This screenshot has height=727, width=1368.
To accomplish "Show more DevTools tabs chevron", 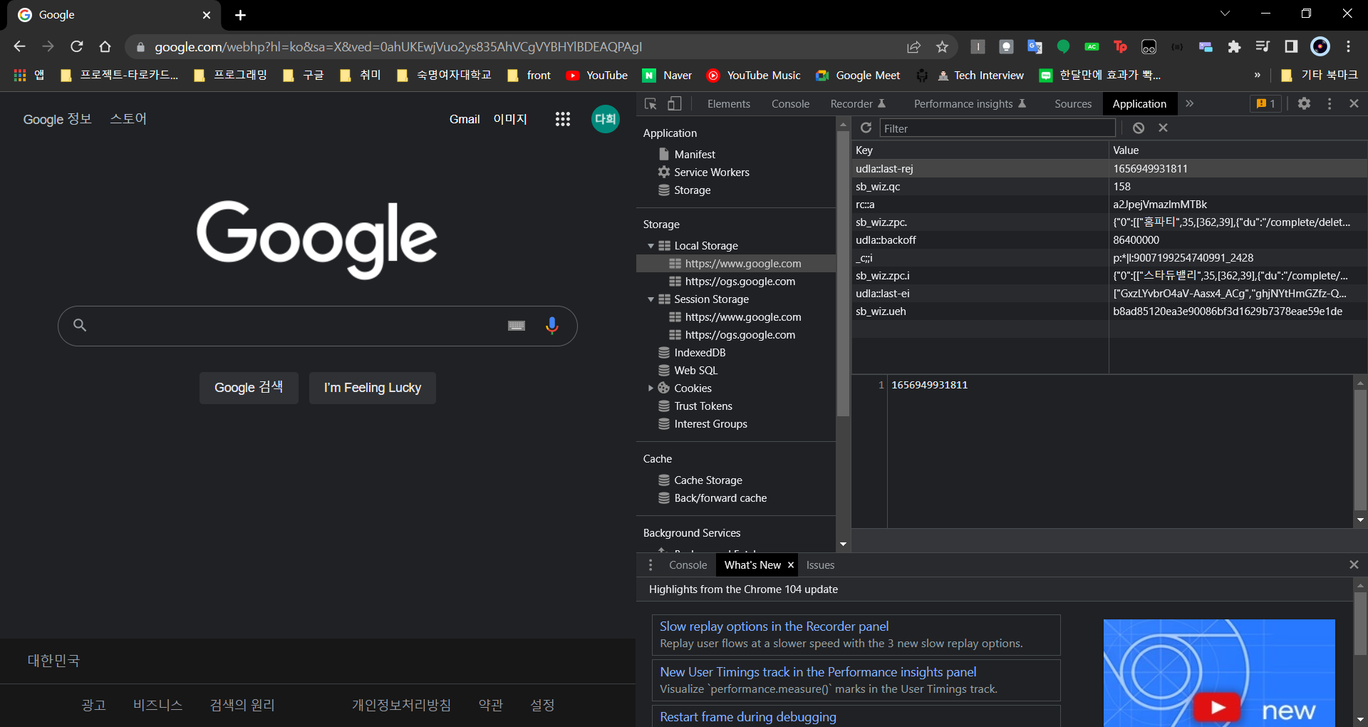I will [x=1189, y=103].
